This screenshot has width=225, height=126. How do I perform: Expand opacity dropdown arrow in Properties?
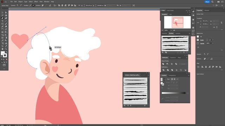point(213,43)
